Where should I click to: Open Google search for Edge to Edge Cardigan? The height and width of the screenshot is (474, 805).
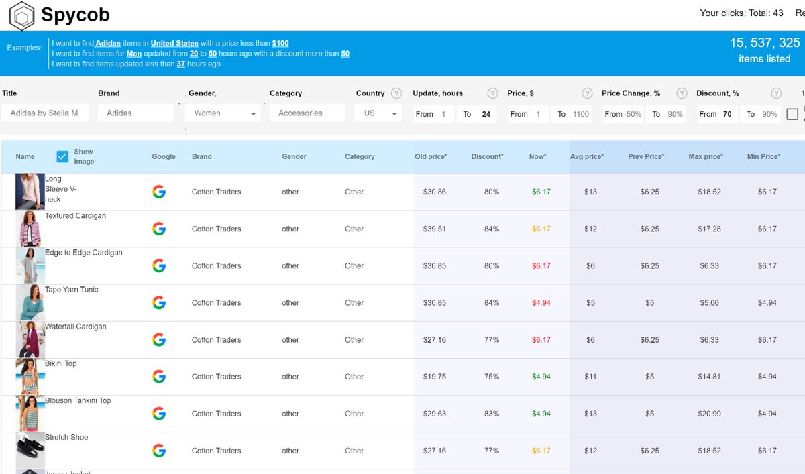click(159, 265)
